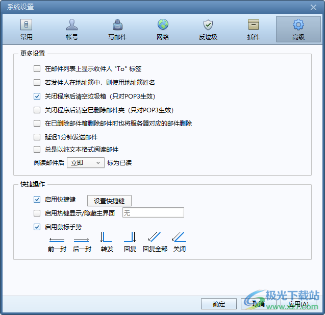This screenshot has width=325, height=315.
Task: Click the 前一封 gesture label
Action: (57, 249)
